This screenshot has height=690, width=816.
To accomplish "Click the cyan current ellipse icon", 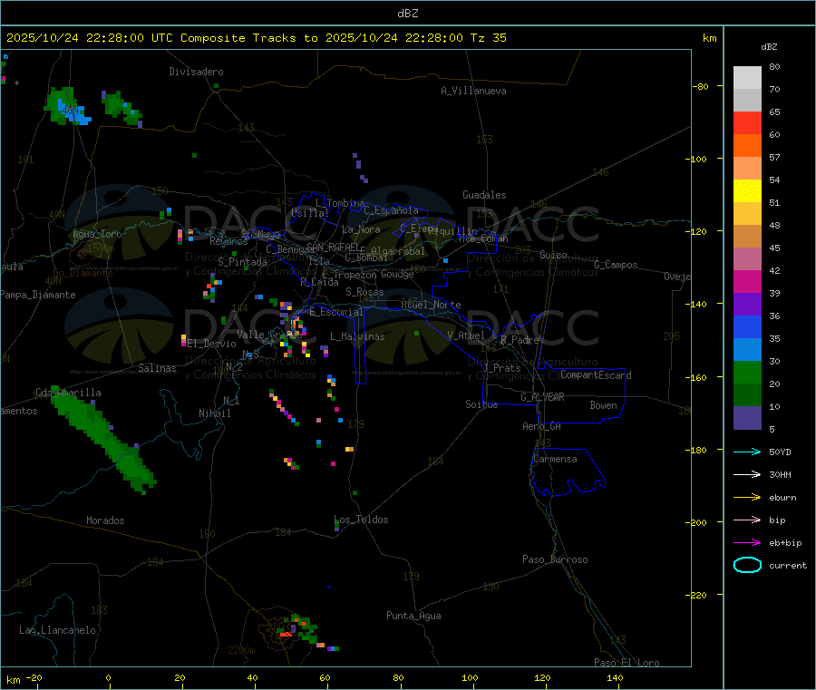I will click(747, 565).
